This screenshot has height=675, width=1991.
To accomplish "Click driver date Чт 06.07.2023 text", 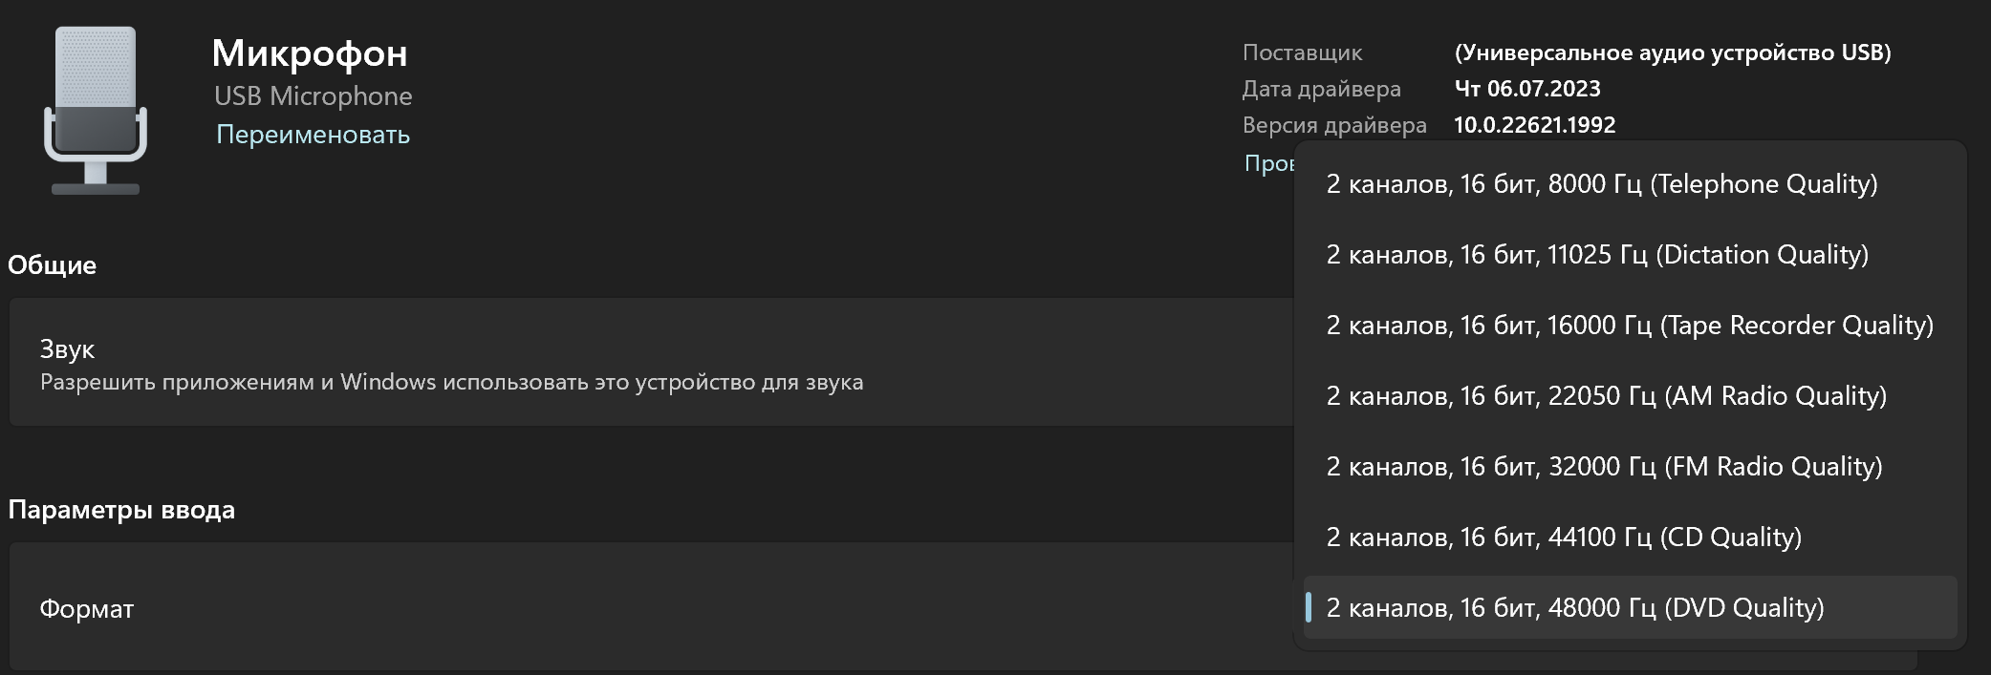I will [x=1526, y=89].
